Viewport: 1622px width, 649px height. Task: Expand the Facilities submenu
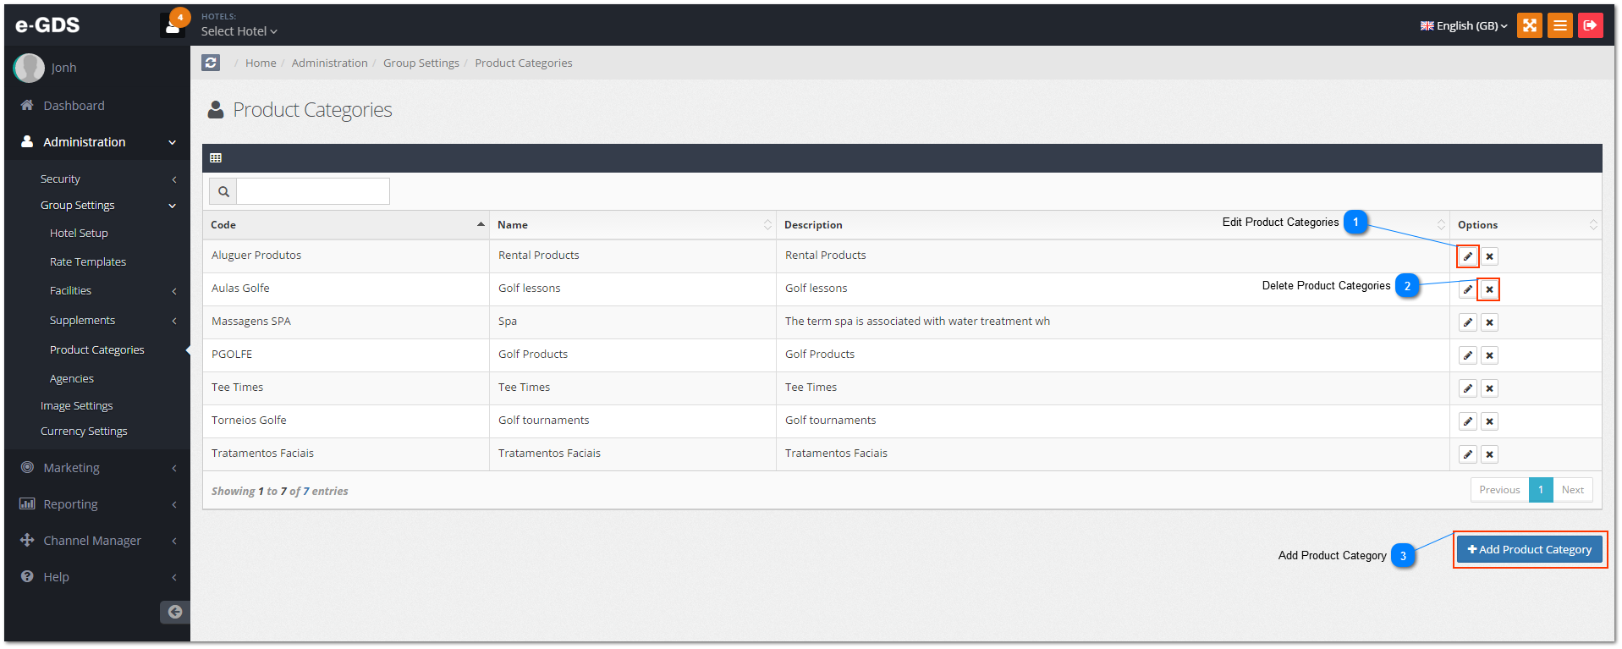tap(97, 291)
